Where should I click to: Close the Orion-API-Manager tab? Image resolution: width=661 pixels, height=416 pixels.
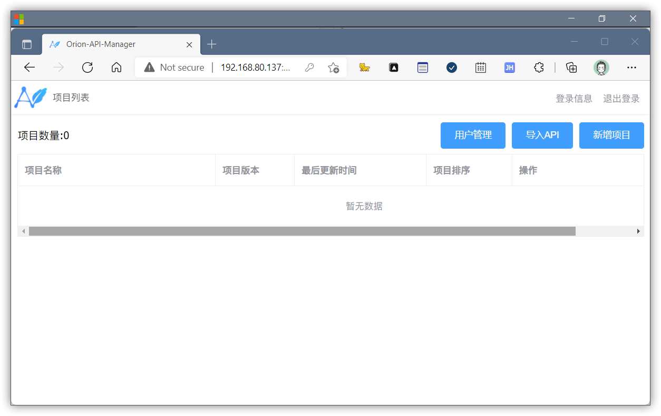pos(189,45)
